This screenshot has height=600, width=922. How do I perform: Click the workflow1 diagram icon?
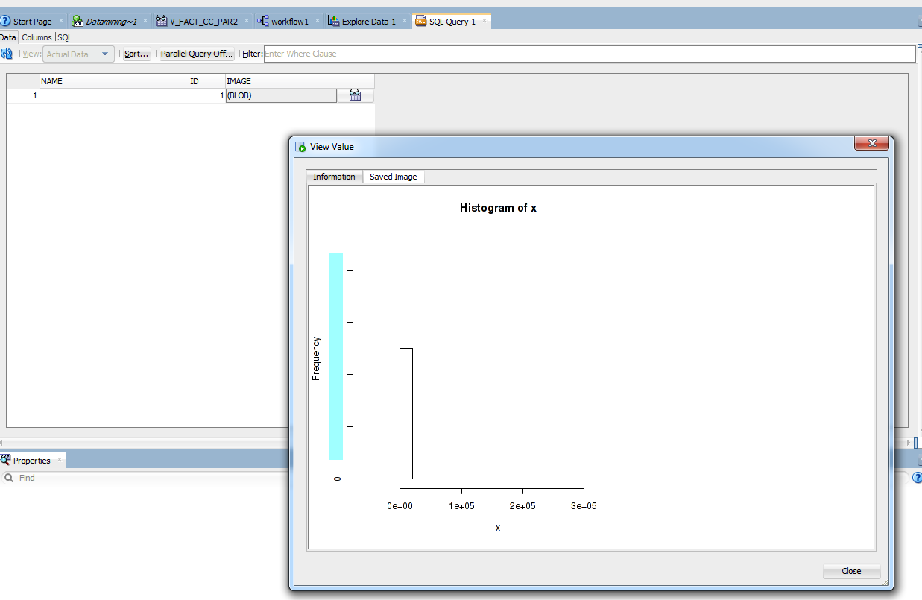[x=263, y=22]
